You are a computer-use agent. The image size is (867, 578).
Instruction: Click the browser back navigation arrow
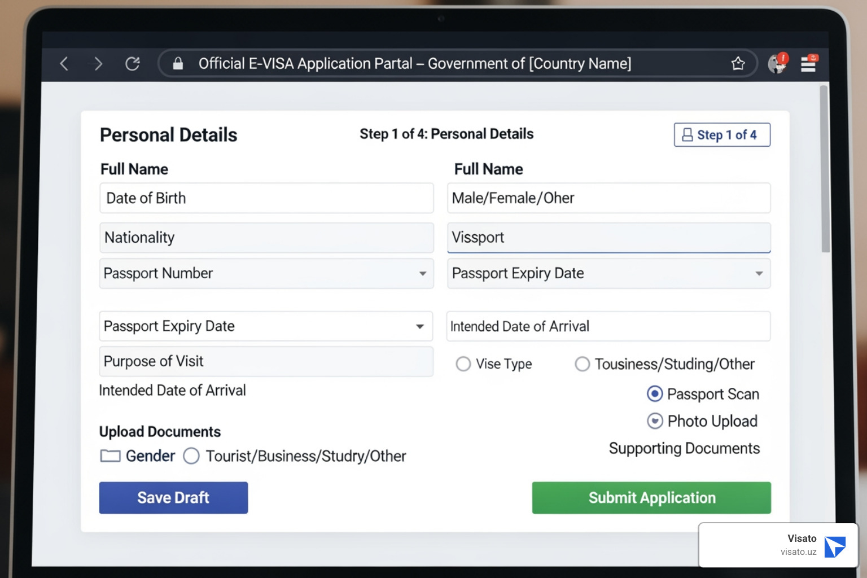click(64, 64)
